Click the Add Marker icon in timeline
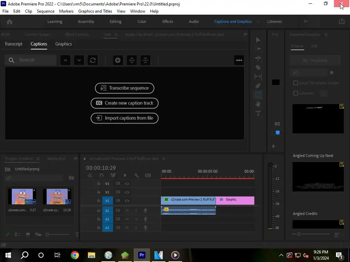 [125, 175]
